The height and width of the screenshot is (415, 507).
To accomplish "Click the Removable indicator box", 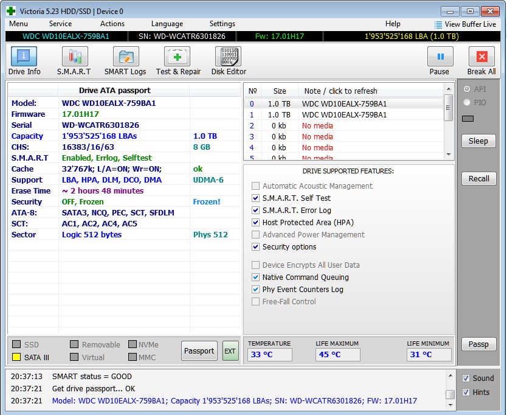I will point(74,344).
